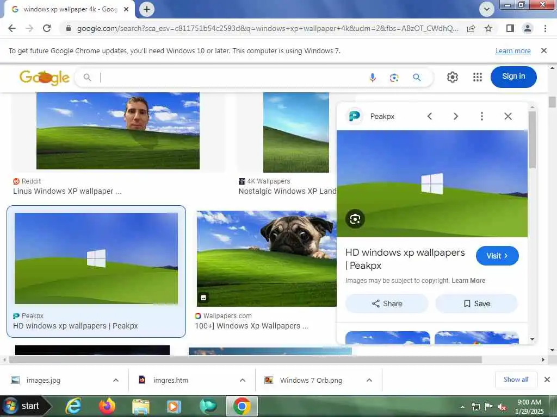This screenshot has height=417, width=557.
Task: Submit search with magnifier button
Action: click(417, 77)
